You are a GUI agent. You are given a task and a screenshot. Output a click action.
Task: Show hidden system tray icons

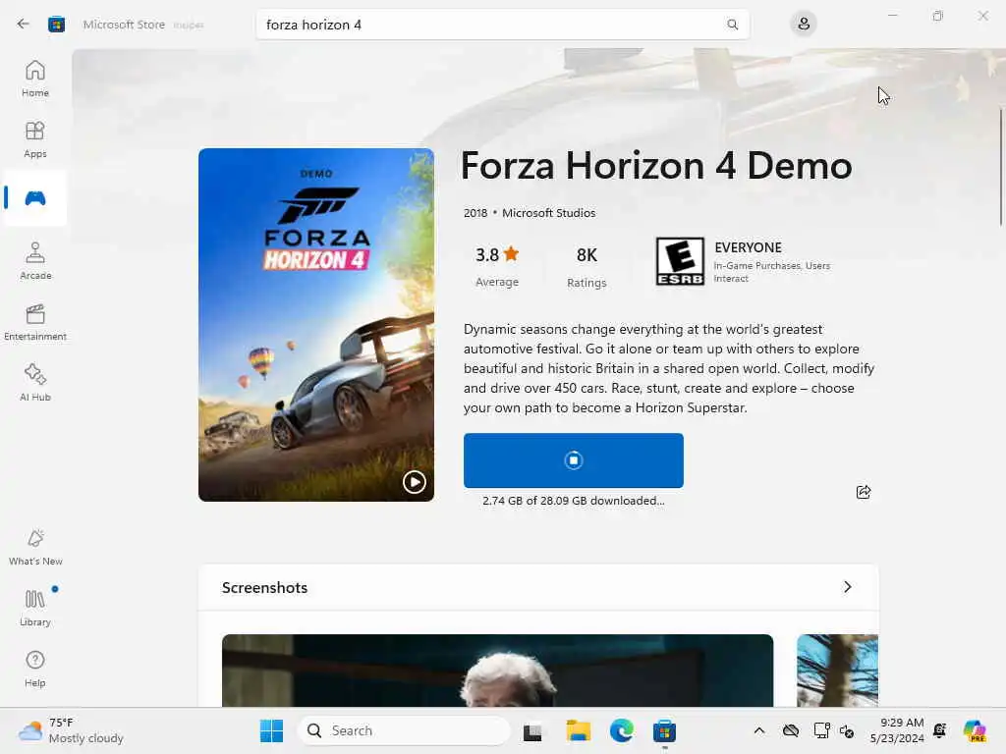tap(759, 730)
